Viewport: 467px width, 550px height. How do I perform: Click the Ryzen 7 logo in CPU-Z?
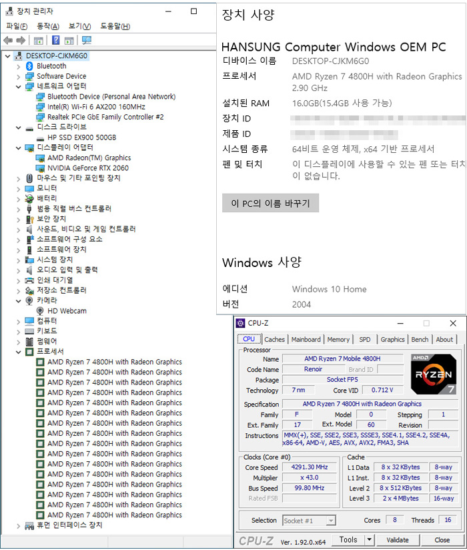click(x=434, y=374)
